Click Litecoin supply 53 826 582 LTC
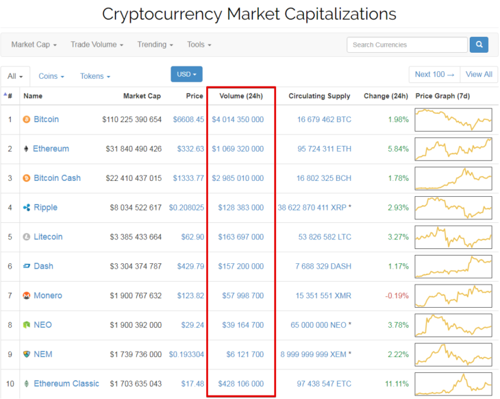This screenshot has width=500, height=399. (x=325, y=237)
